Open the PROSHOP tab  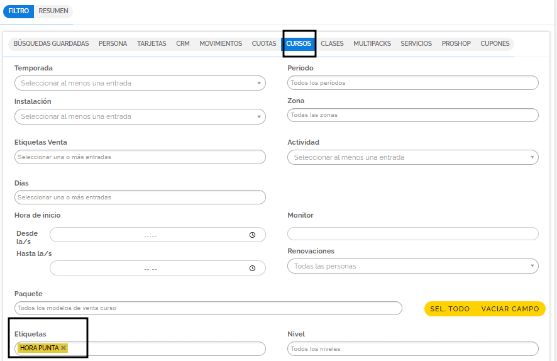click(x=456, y=43)
